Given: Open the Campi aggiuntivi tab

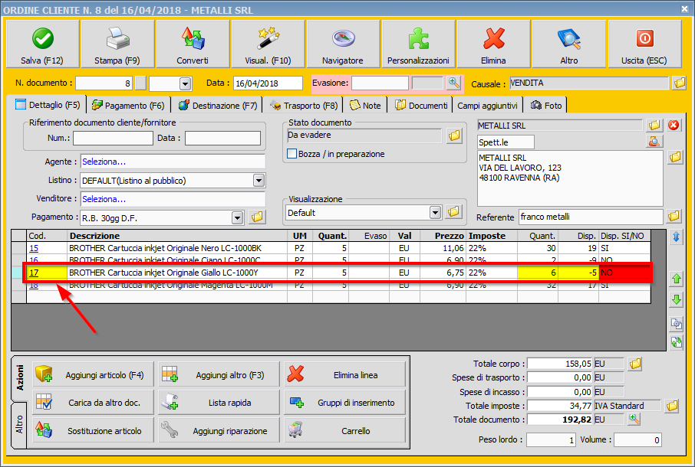Looking at the screenshot, I should [x=487, y=105].
